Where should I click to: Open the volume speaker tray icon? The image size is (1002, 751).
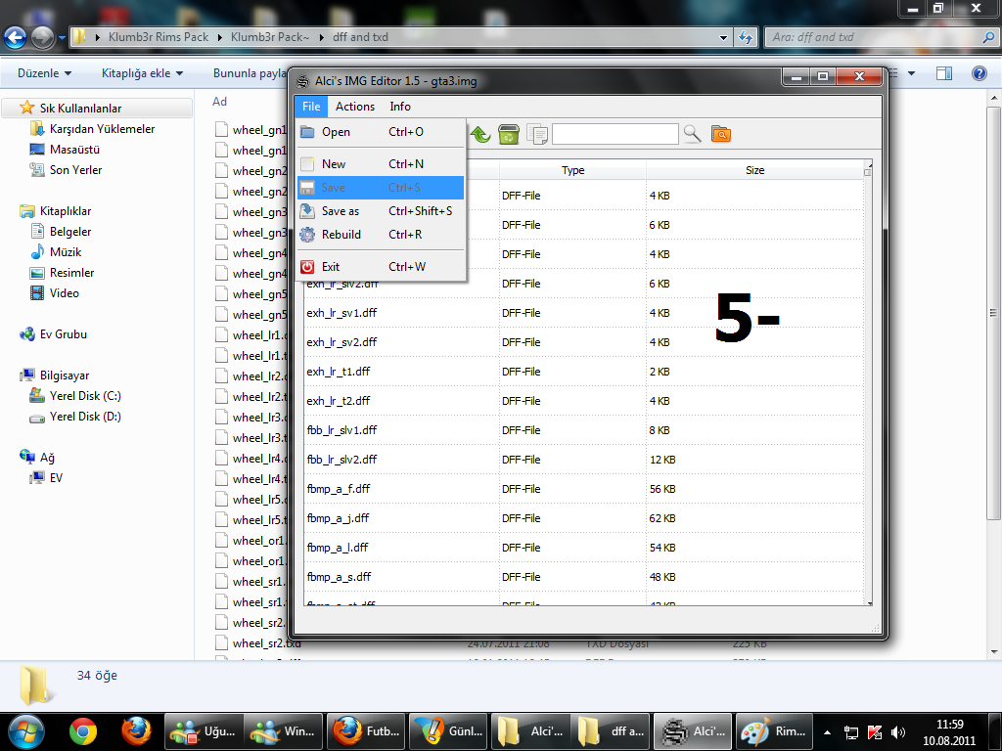click(898, 732)
